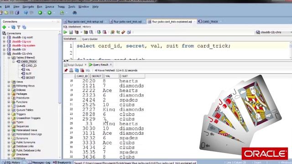Click the Schema Browser icon in Connections panel
This screenshot has width=292, height=164.
24,27
